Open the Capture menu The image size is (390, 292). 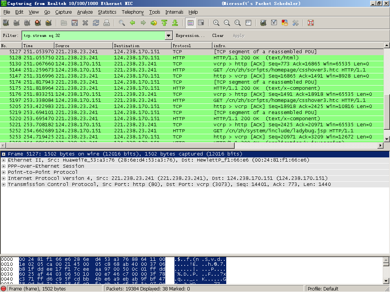64,12
